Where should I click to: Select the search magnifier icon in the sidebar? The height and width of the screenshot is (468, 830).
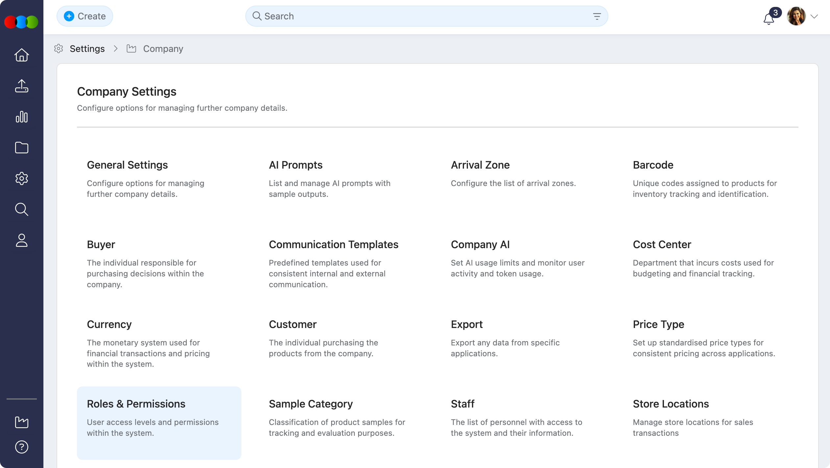pyautogui.click(x=21, y=209)
